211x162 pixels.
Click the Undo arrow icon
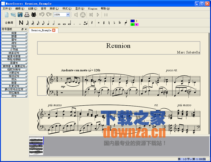click(x=42, y=14)
